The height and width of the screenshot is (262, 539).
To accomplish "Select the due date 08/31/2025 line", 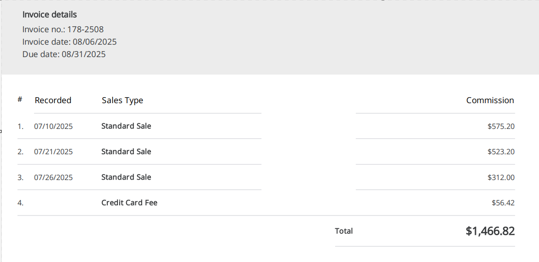I will click(x=64, y=54).
